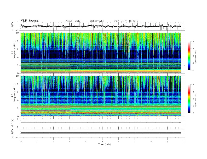Click the "-7" tick on ch.1 colorbar
207x159 pixels.
[193, 70]
